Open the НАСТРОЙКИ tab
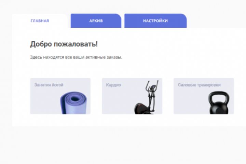This screenshot has height=164, width=246. coord(155,21)
